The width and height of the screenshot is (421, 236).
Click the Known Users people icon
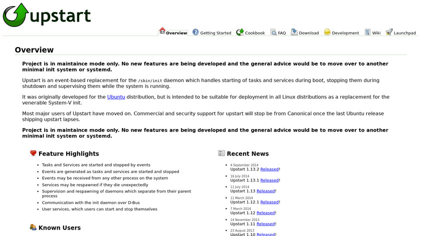click(33, 227)
